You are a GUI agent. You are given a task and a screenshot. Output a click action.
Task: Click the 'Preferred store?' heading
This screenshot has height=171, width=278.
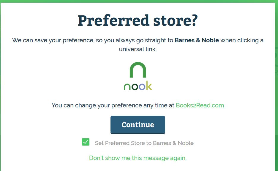click(x=138, y=21)
